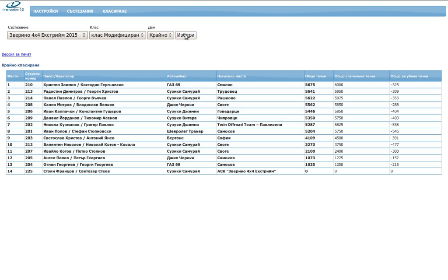Click lost points value -325
448x280 pixels.
[x=395, y=85]
